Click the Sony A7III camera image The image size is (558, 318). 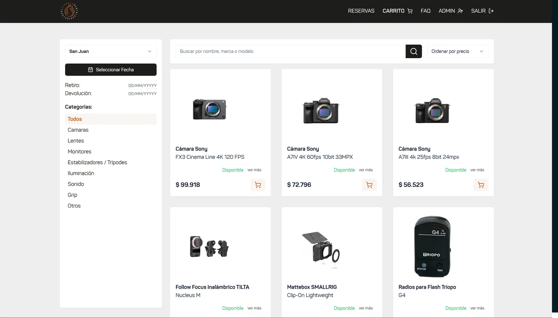click(432, 110)
